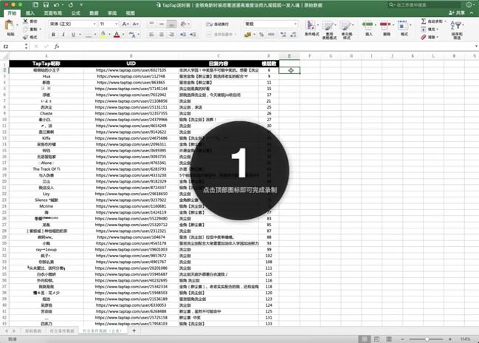This screenshot has width=479, height=343.
Task: Click the Cut scissors icon
Action: point(27,21)
